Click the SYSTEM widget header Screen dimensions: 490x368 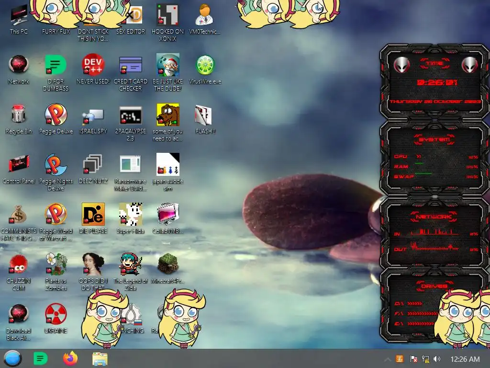434,139
